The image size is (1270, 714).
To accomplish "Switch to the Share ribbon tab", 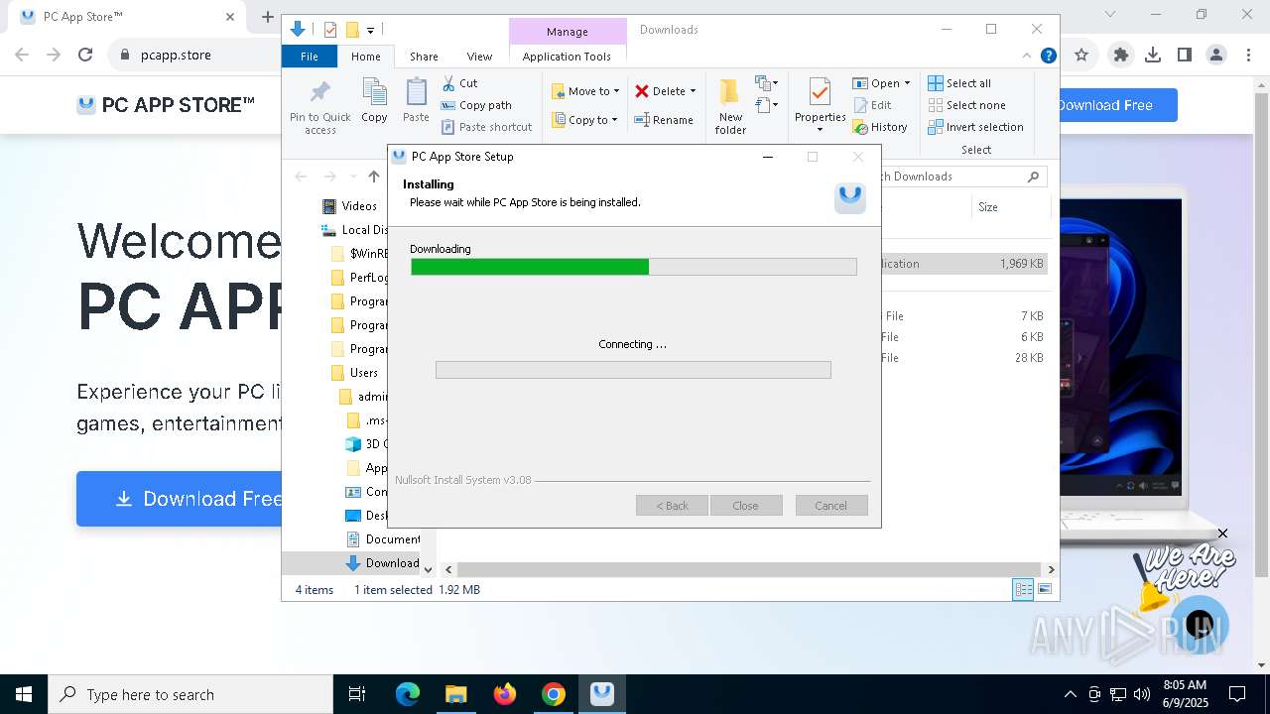I will click(424, 57).
